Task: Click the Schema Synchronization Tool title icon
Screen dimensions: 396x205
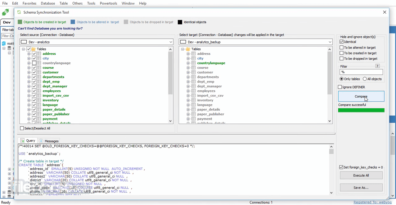Action: tap(19, 12)
